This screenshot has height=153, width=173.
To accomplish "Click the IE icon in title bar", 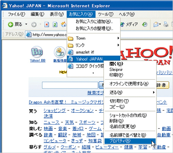I will coord(5,6).
